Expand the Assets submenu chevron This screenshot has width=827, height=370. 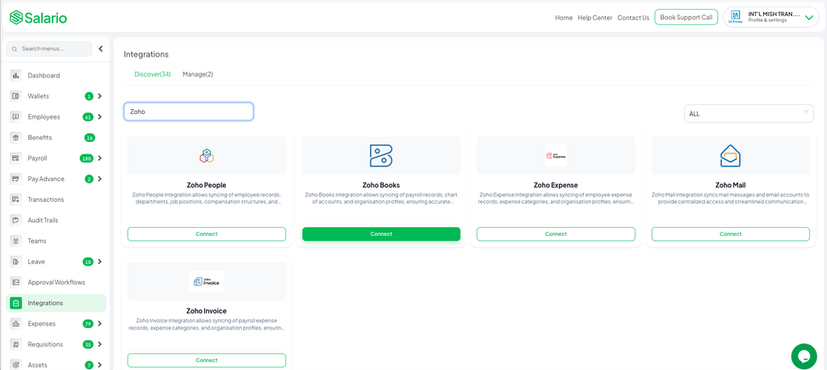[99, 364]
